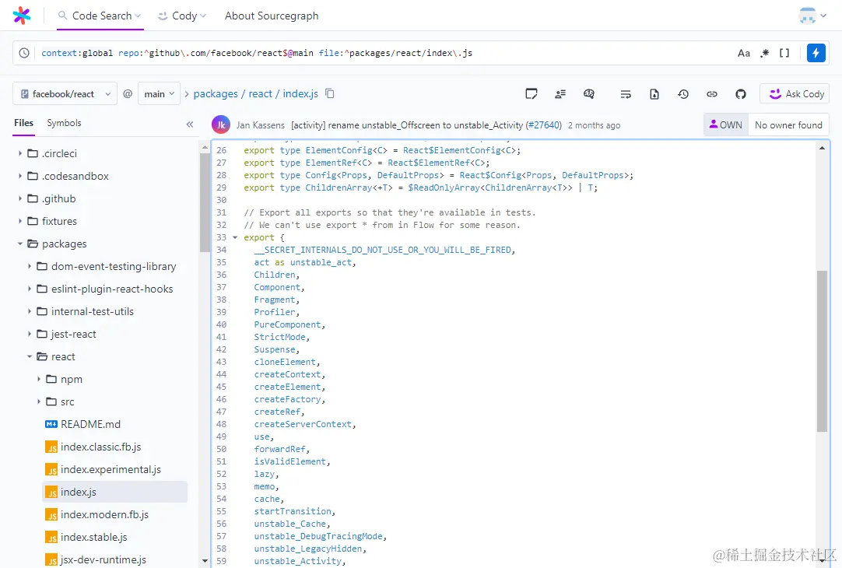
Task: Run search with the blue lightning button
Action: pyautogui.click(x=816, y=53)
